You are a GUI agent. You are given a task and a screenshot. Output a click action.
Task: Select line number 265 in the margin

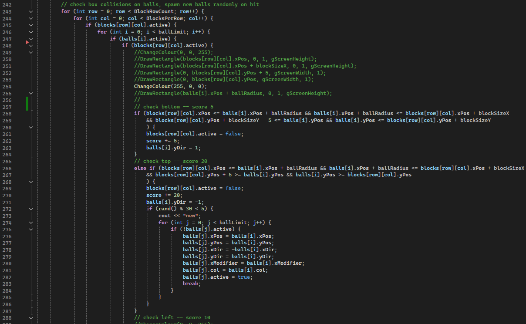point(7,161)
